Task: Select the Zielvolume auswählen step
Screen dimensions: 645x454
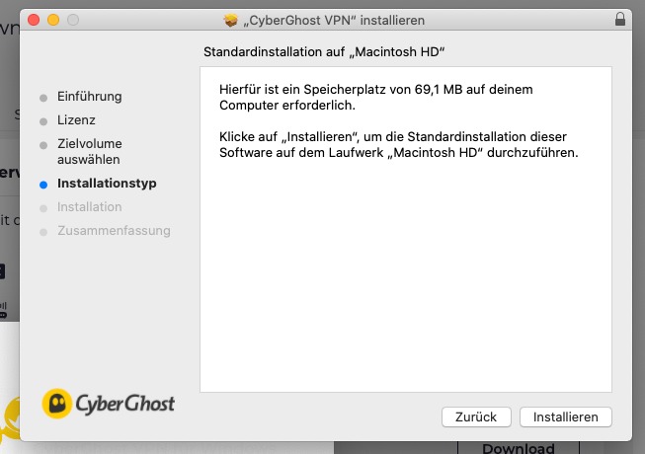Action: point(89,152)
